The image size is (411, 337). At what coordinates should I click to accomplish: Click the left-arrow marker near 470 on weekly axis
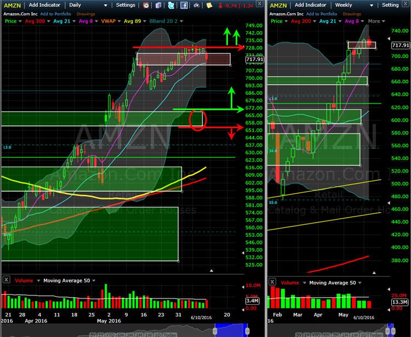[x=389, y=203]
